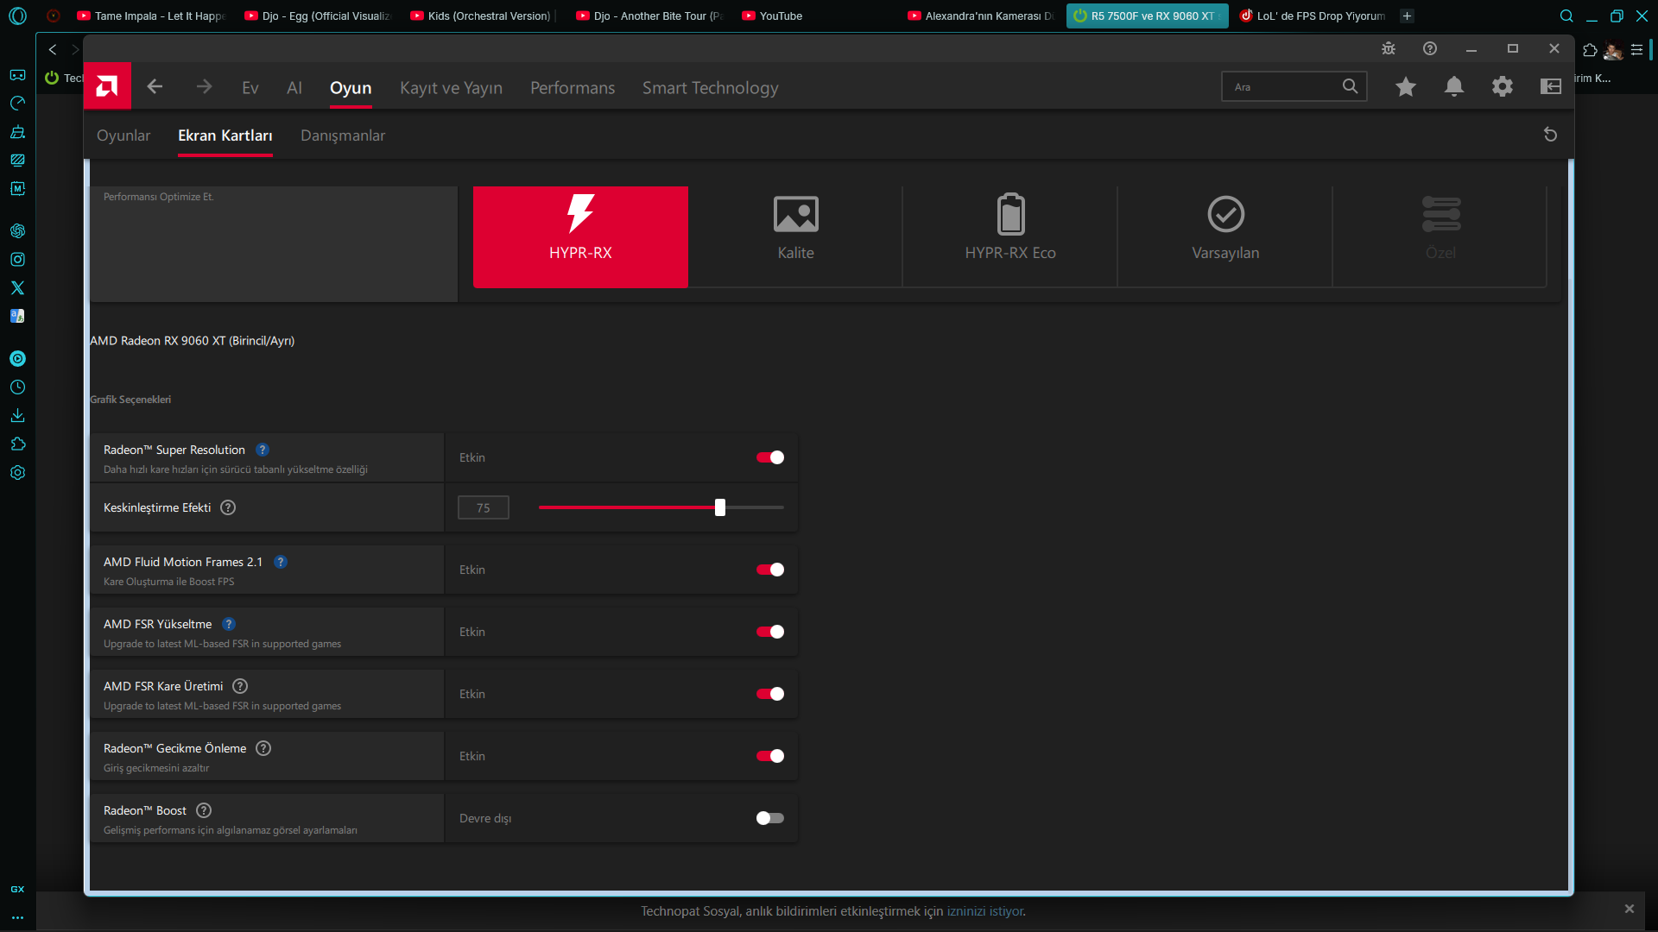1658x932 pixels.
Task: Open favorites star icon
Action: pyautogui.click(x=1406, y=86)
